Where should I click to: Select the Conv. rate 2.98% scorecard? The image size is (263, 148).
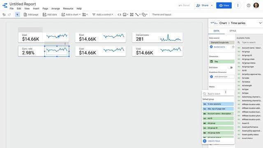(31, 51)
